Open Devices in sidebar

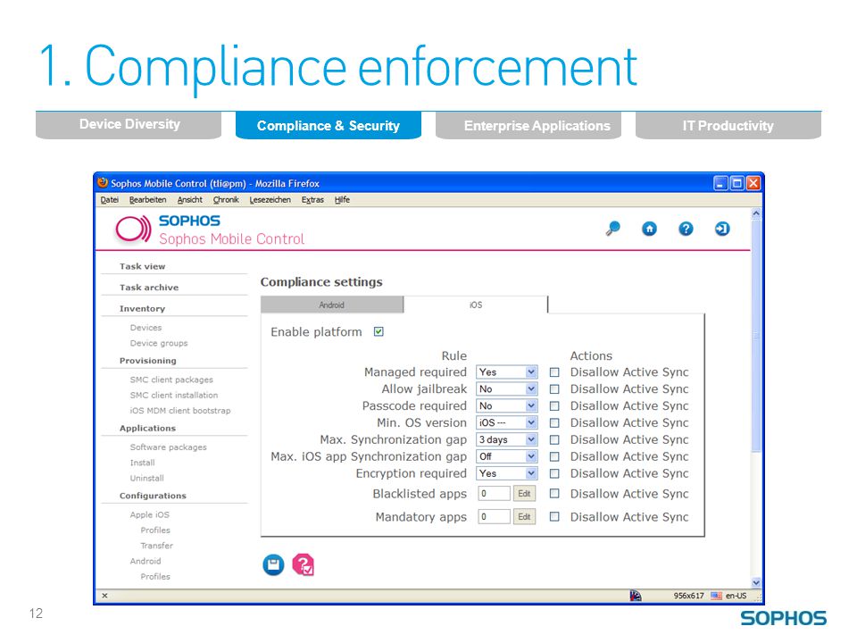coord(146,328)
